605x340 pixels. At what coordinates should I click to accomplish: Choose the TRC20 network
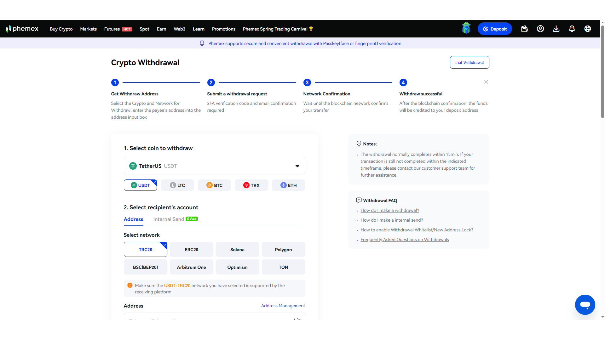point(146,249)
